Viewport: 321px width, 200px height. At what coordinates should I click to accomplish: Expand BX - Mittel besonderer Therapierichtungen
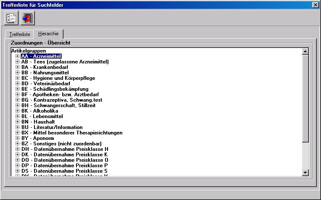17,132
